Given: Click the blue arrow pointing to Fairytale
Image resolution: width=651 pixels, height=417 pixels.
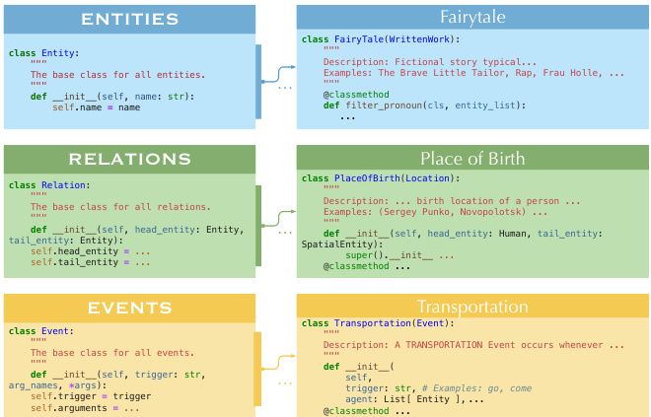Looking at the screenshot, I should click(x=281, y=71).
